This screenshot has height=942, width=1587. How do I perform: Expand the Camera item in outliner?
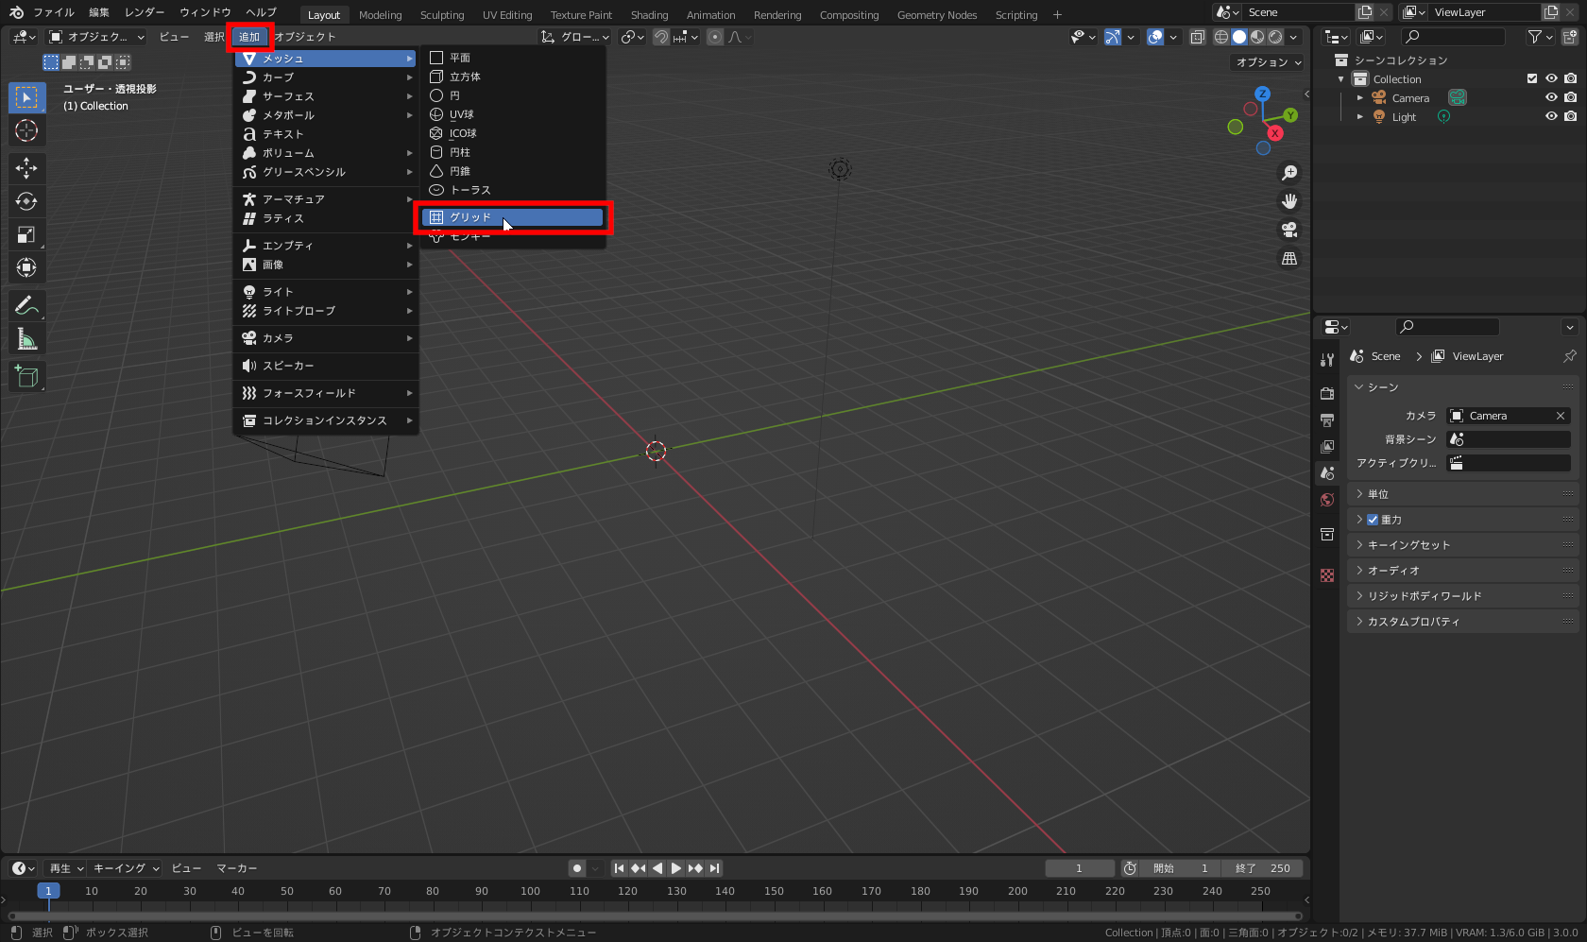coord(1360,98)
